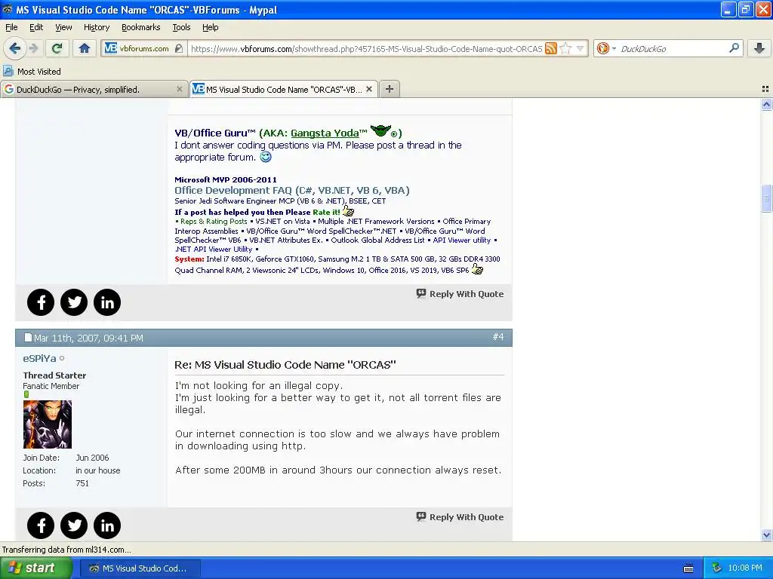Click the smiley emoticon after appropriate forum

click(x=266, y=157)
